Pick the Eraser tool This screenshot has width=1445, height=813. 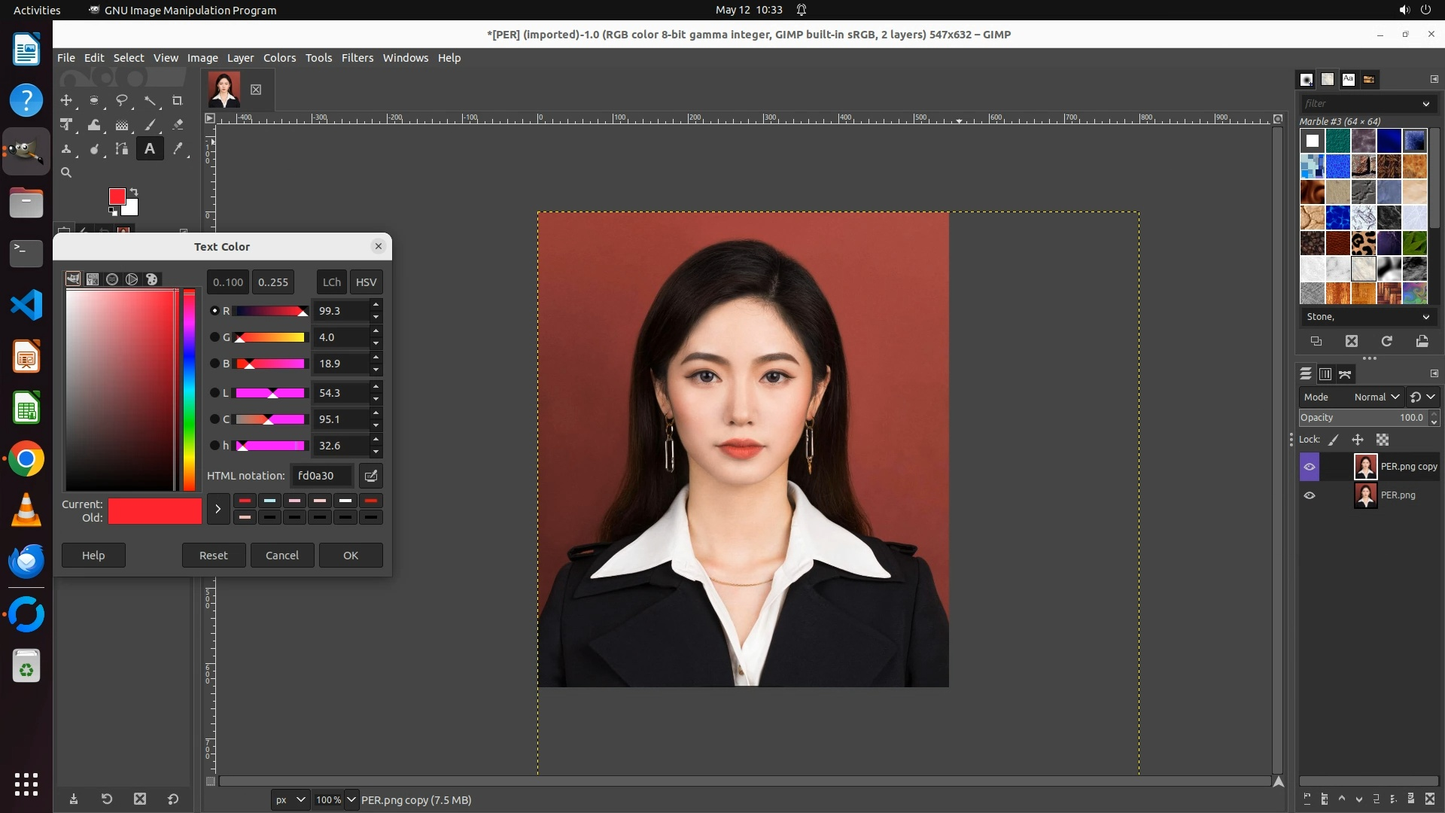(178, 125)
